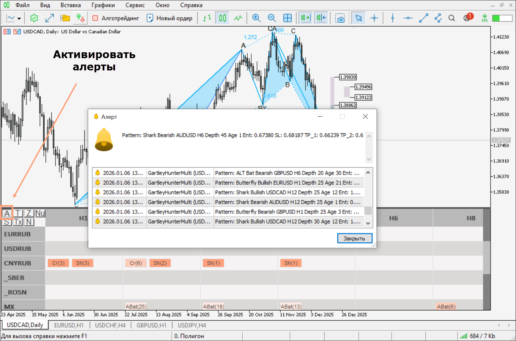Select the vertical line drawing tool
The width and height of the screenshot is (516, 341).
coord(393,18)
